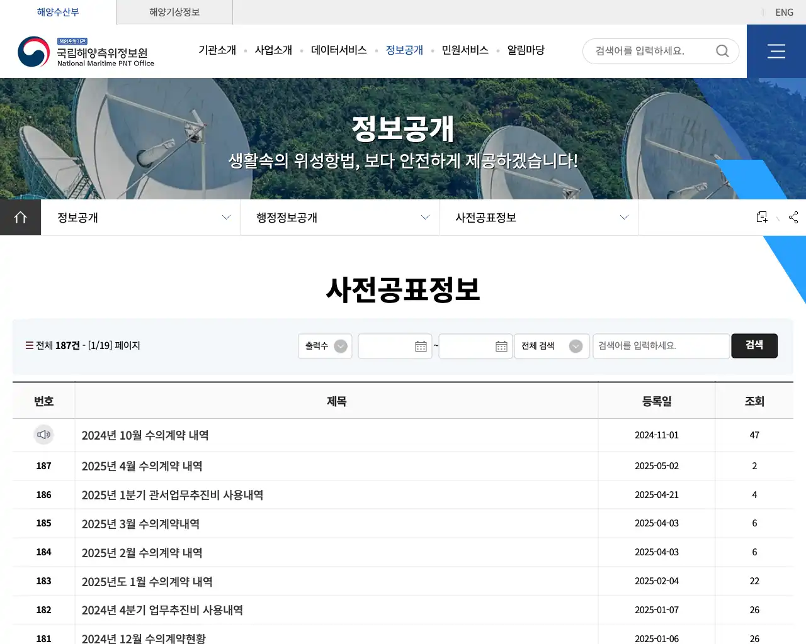
Task: Open the 알림마당 menu
Action: coord(526,50)
